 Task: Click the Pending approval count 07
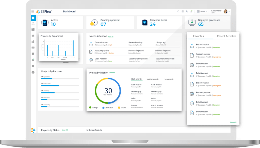click(x=103, y=24)
